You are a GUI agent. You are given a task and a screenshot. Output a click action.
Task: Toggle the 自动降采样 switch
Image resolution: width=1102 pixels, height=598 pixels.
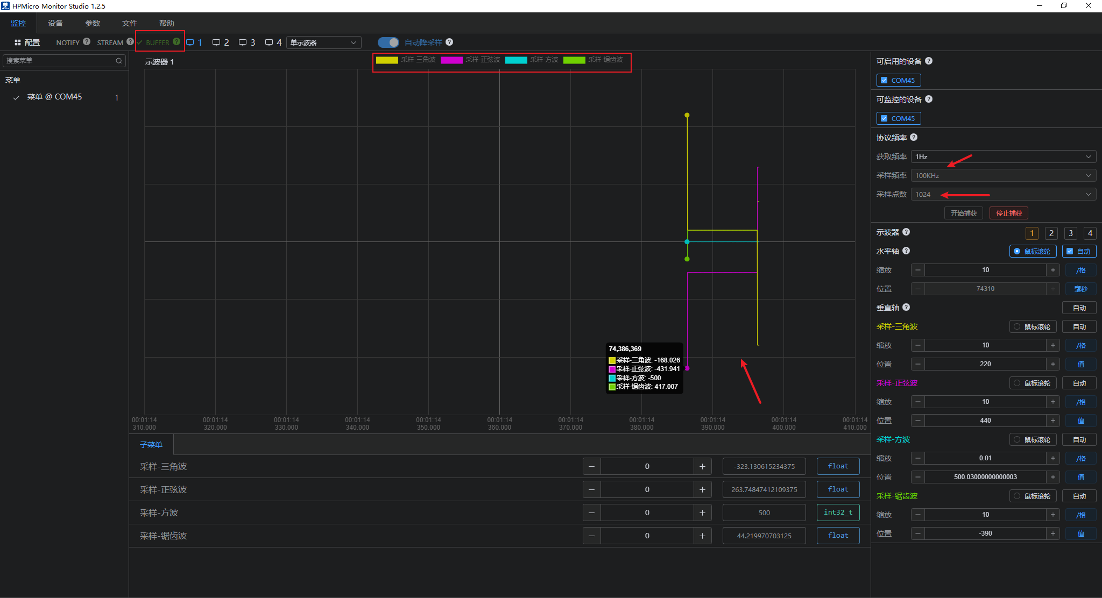coord(388,42)
